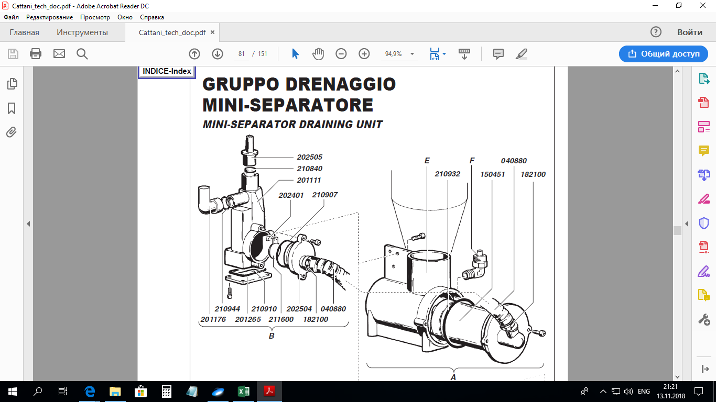Open the Bookmarks panel
This screenshot has width=716, height=402.
pyautogui.click(x=12, y=108)
